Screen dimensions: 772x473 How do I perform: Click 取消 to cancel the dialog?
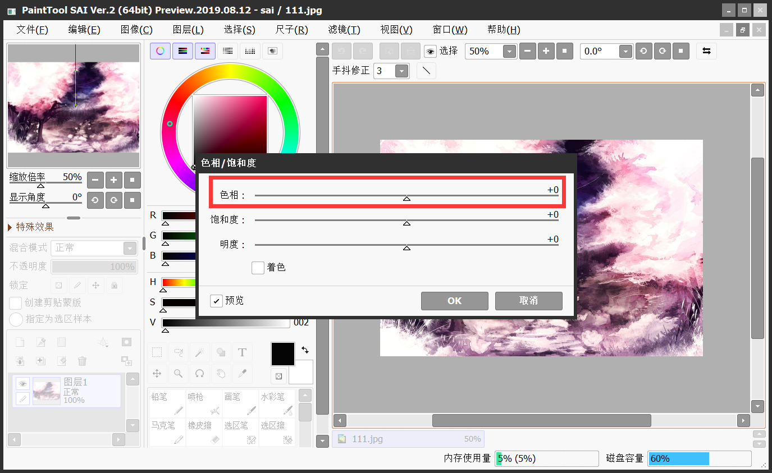(x=529, y=301)
